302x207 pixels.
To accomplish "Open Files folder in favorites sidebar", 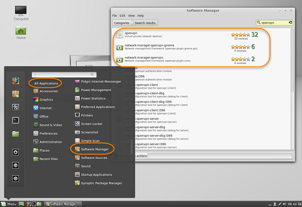I will [x=15, y=134].
